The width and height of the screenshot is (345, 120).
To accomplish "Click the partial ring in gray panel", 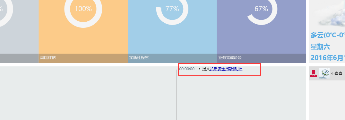I will [x=5, y=9].
